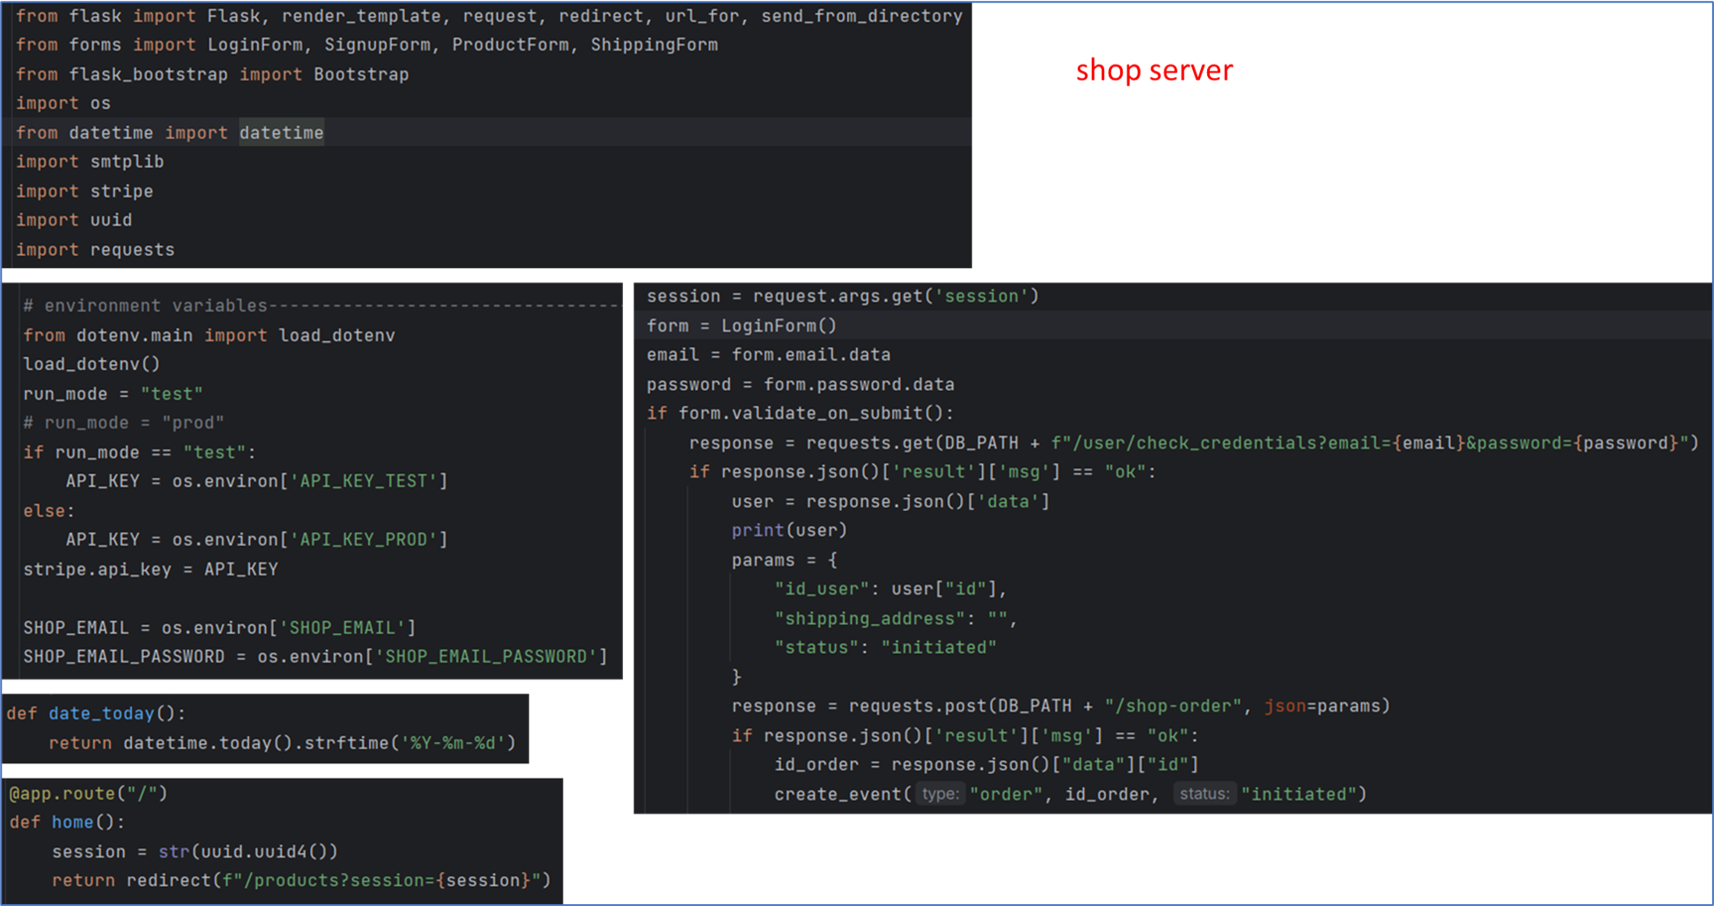Click the 'load_dotenv()' call line

click(x=91, y=364)
